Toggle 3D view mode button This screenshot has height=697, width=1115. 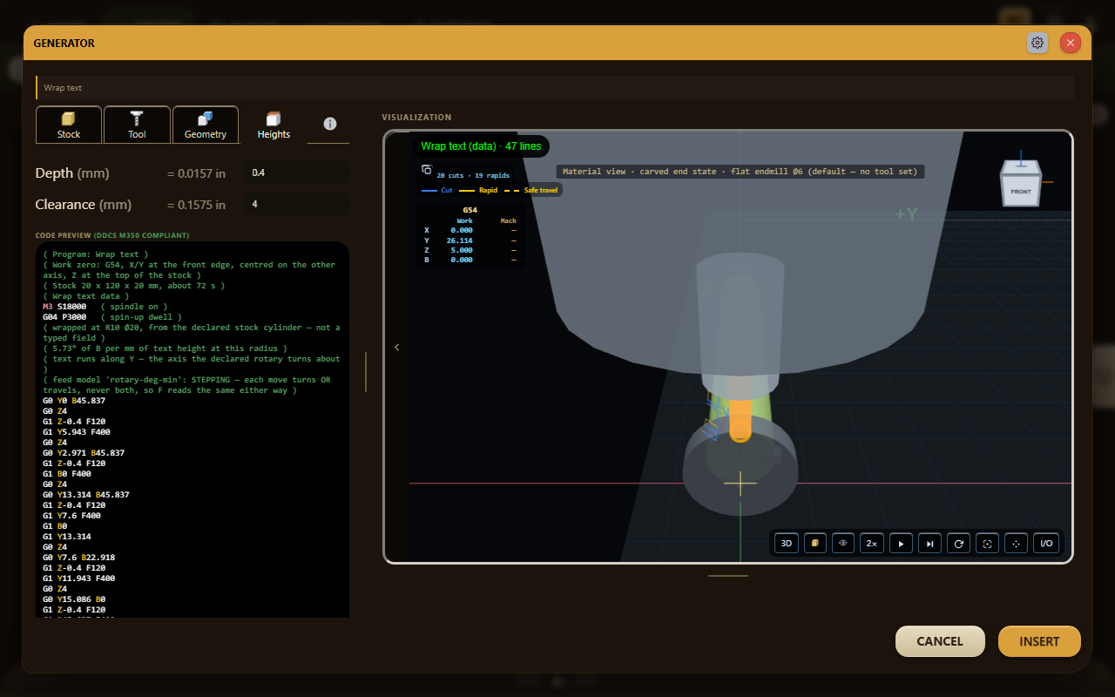coord(787,544)
